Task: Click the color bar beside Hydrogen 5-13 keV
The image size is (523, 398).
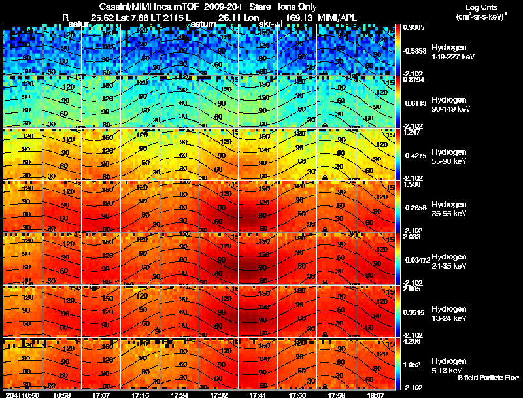Action: [x=398, y=363]
